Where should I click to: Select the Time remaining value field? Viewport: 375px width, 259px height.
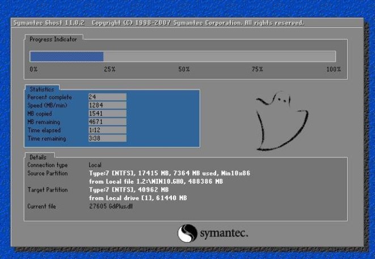[x=107, y=138]
